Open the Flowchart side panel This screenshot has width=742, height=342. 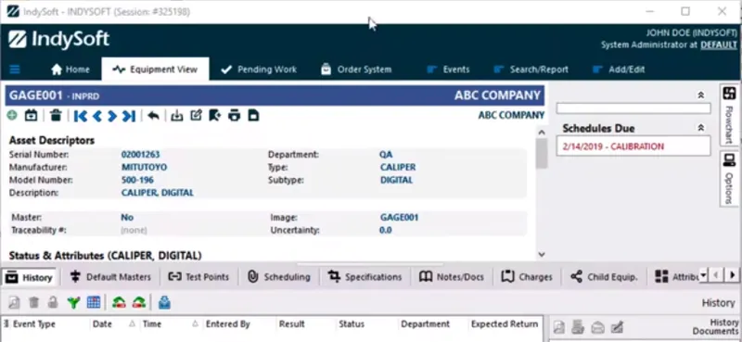coord(729,115)
